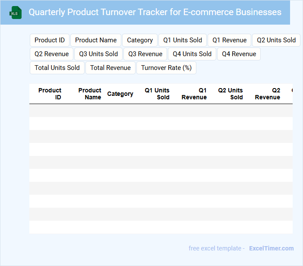This screenshot has height=266, width=303.
Task: Choose the Q1 Units Sold tag
Action: [183, 40]
